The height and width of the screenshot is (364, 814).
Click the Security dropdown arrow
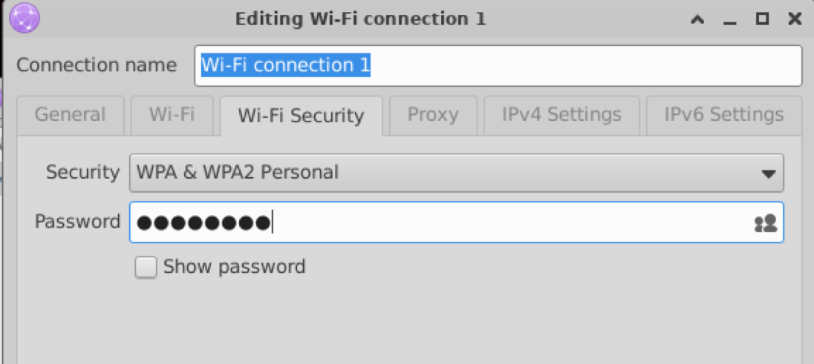pyautogui.click(x=768, y=174)
